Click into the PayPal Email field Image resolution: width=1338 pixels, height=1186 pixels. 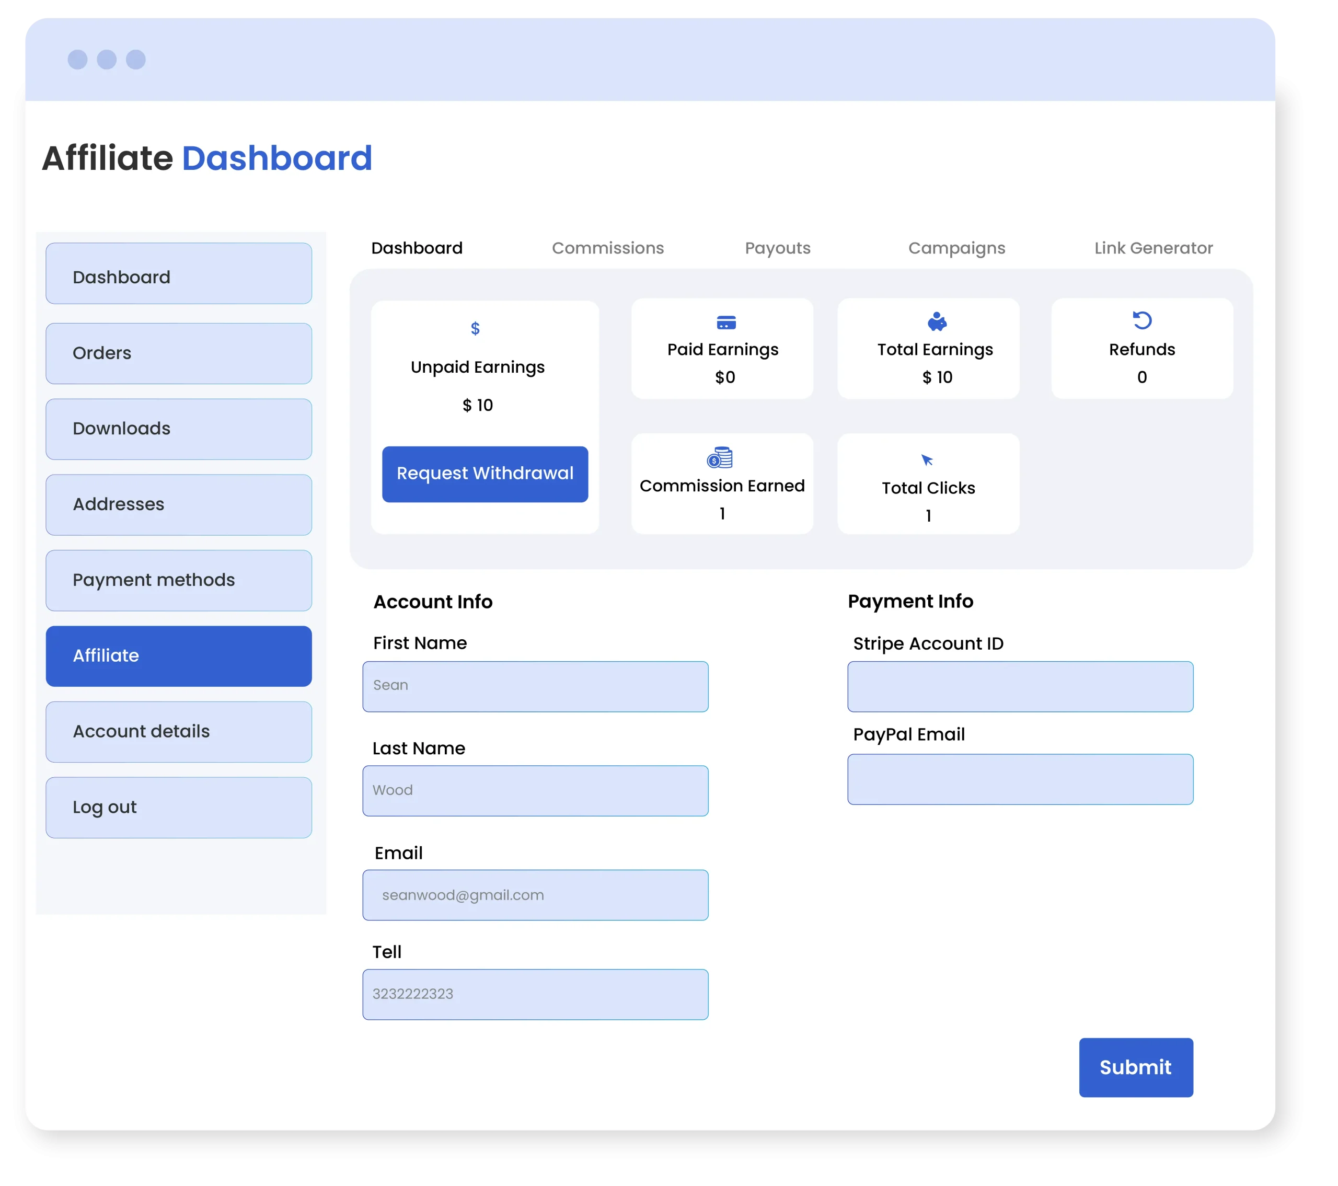pyautogui.click(x=1020, y=779)
